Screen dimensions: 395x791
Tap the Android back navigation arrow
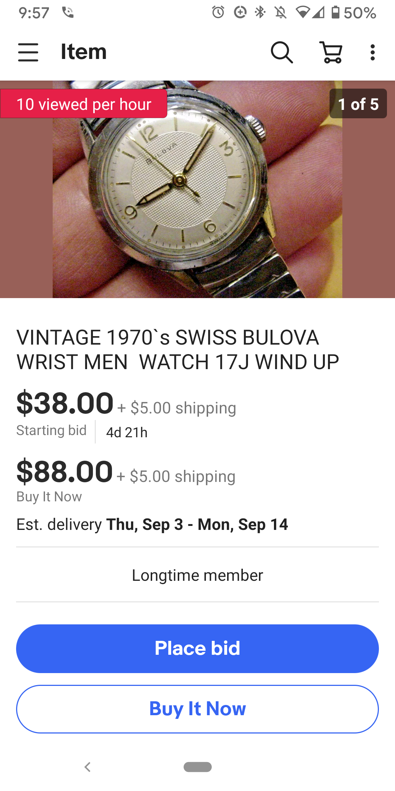[87, 767]
